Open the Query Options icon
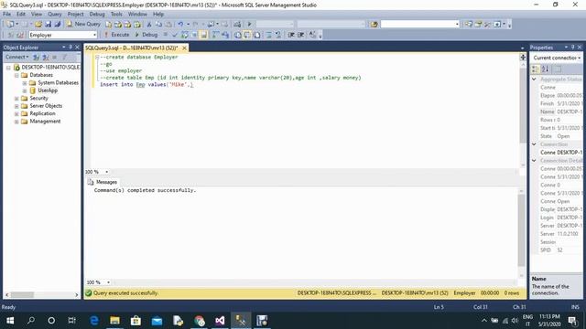 click(x=194, y=35)
